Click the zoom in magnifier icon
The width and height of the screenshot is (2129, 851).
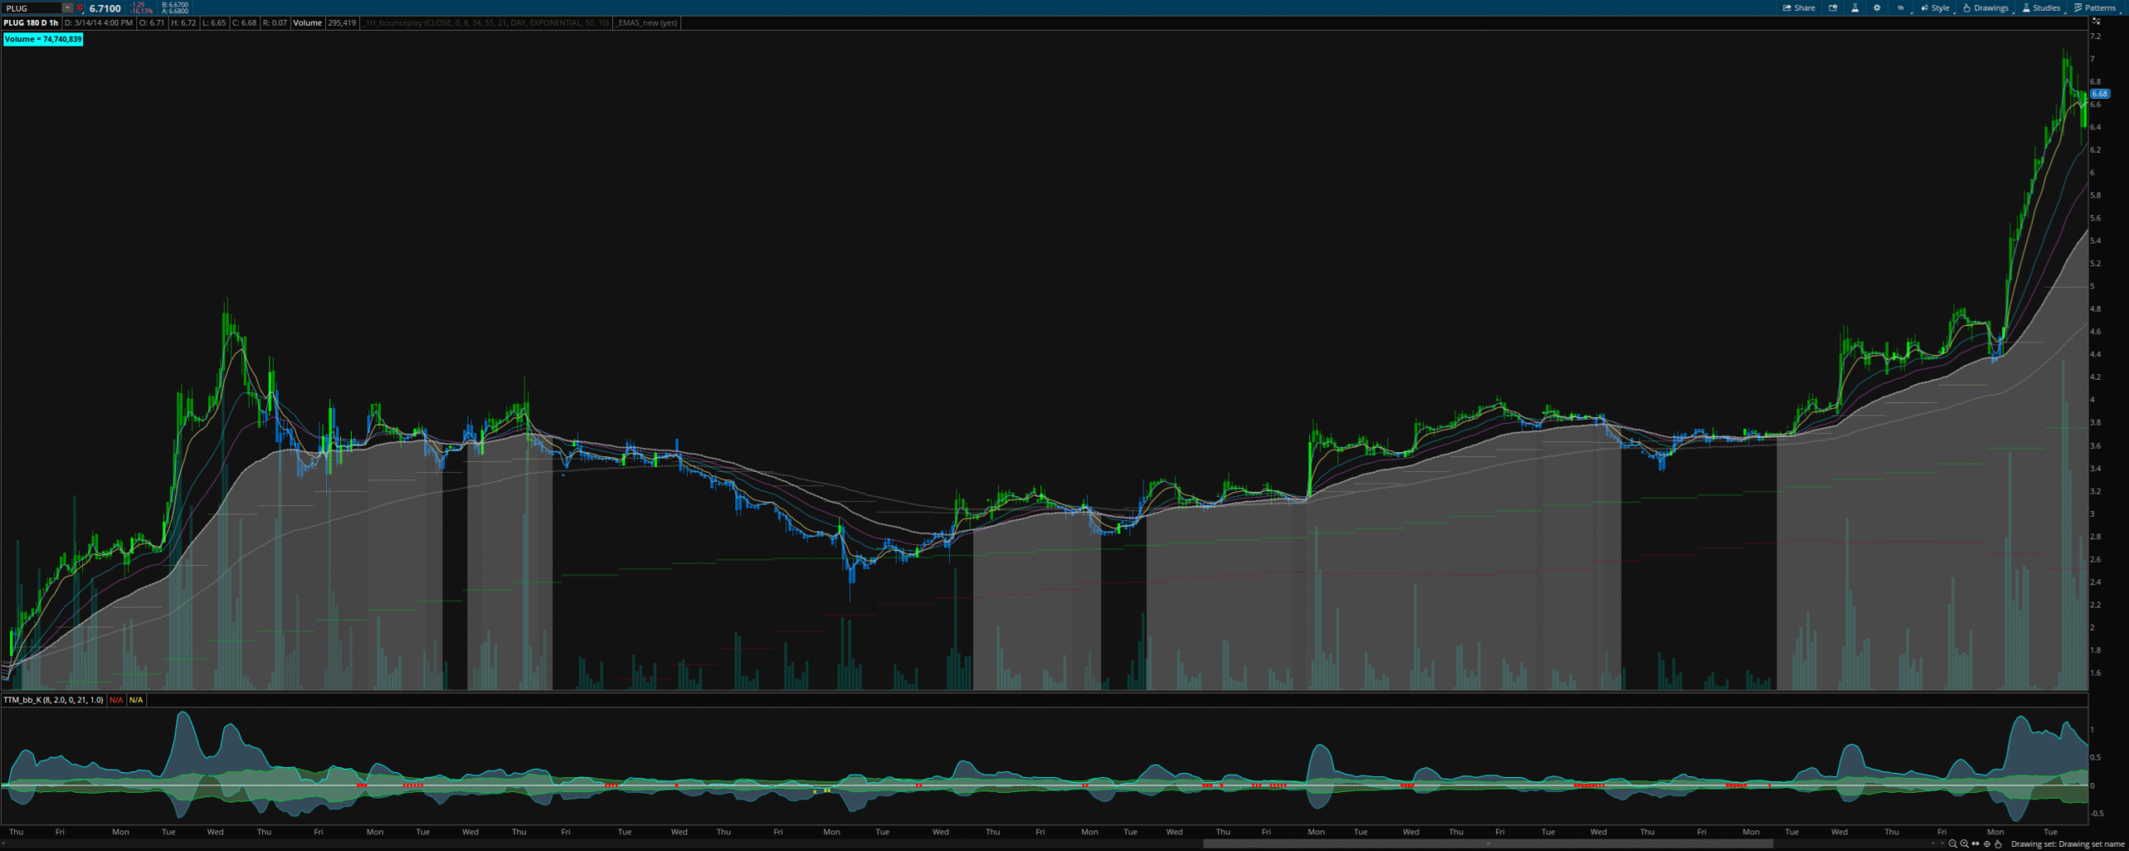pyautogui.click(x=1964, y=844)
